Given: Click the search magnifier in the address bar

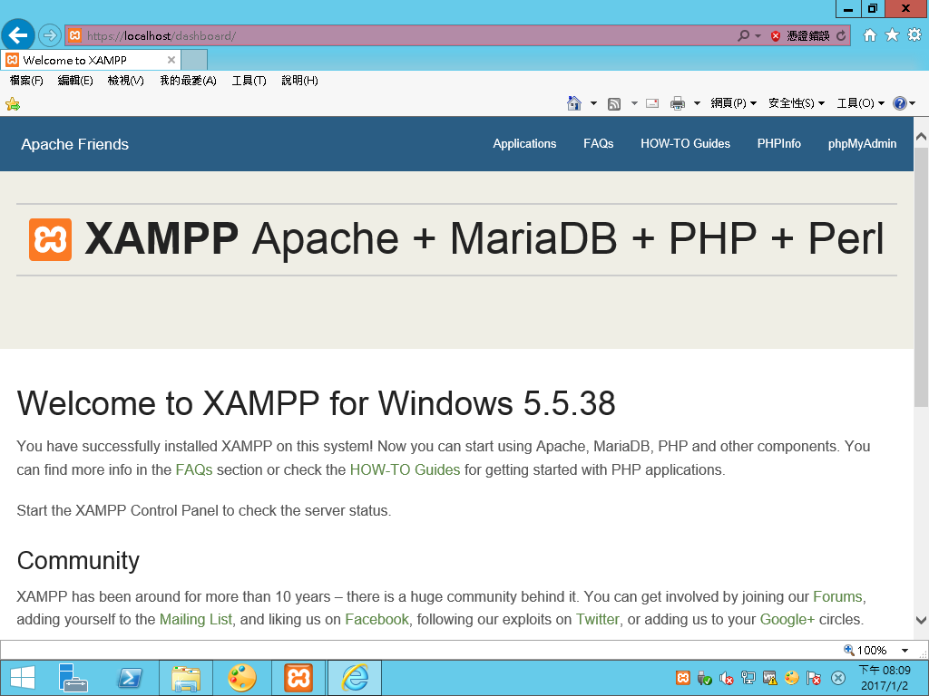Looking at the screenshot, I should click(x=743, y=35).
